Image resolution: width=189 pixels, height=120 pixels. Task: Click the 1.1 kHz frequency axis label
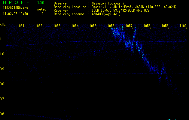pos(2,39)
